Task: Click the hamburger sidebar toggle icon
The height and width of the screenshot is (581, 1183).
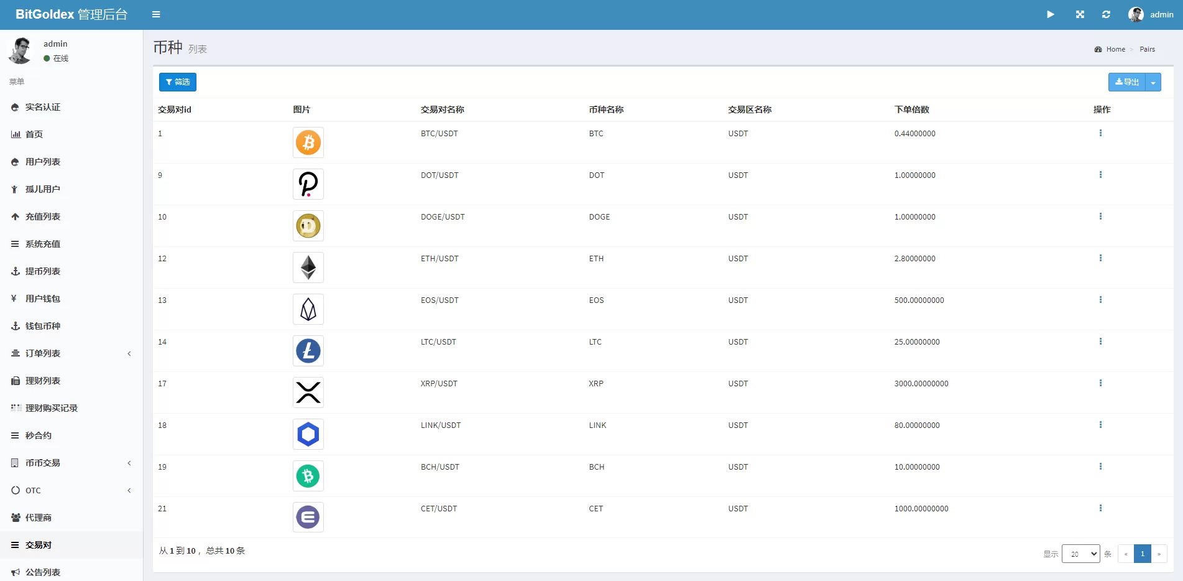Action: (156, 14)
